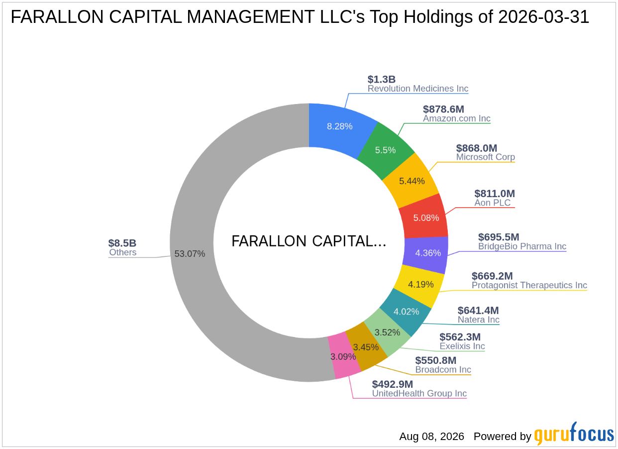
Task: Click the 'Amazon.com Inc' label
Action: pos(457,118)
